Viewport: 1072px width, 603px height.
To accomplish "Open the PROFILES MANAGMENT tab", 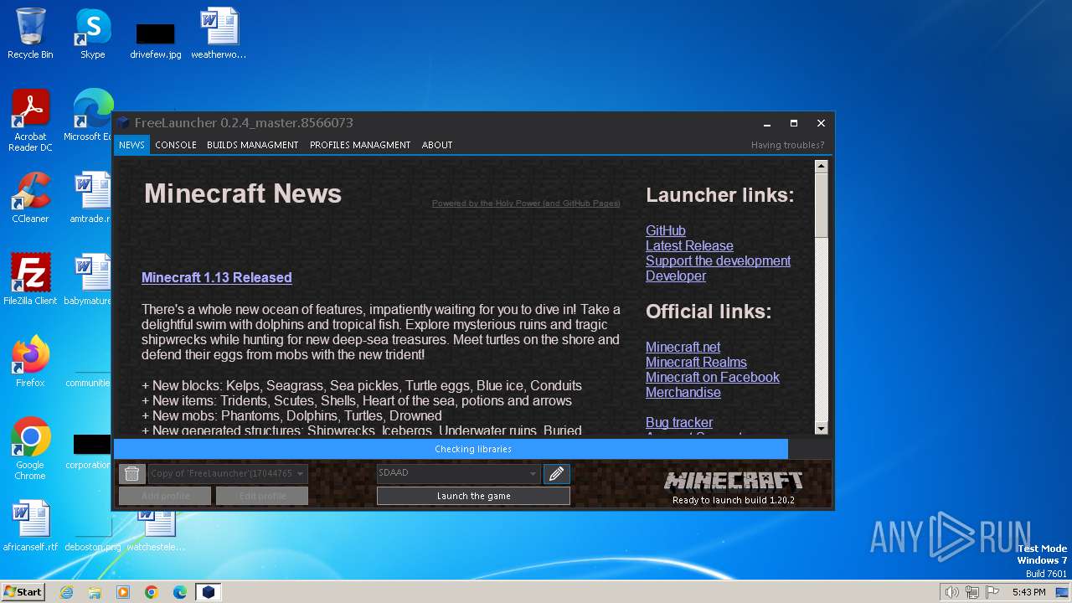I will click(x=360, y=145).
